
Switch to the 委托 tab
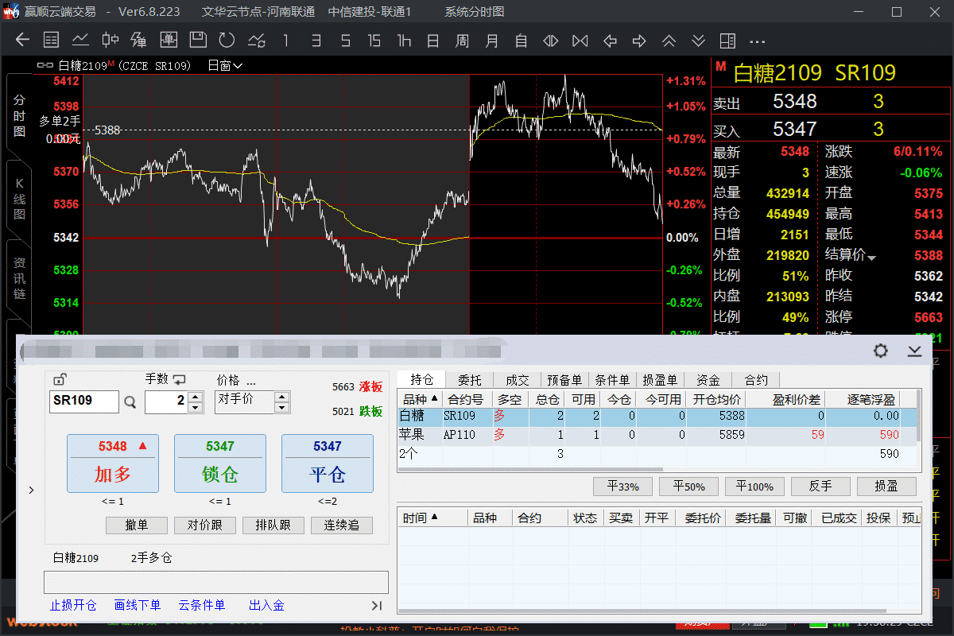coord(470,380)
